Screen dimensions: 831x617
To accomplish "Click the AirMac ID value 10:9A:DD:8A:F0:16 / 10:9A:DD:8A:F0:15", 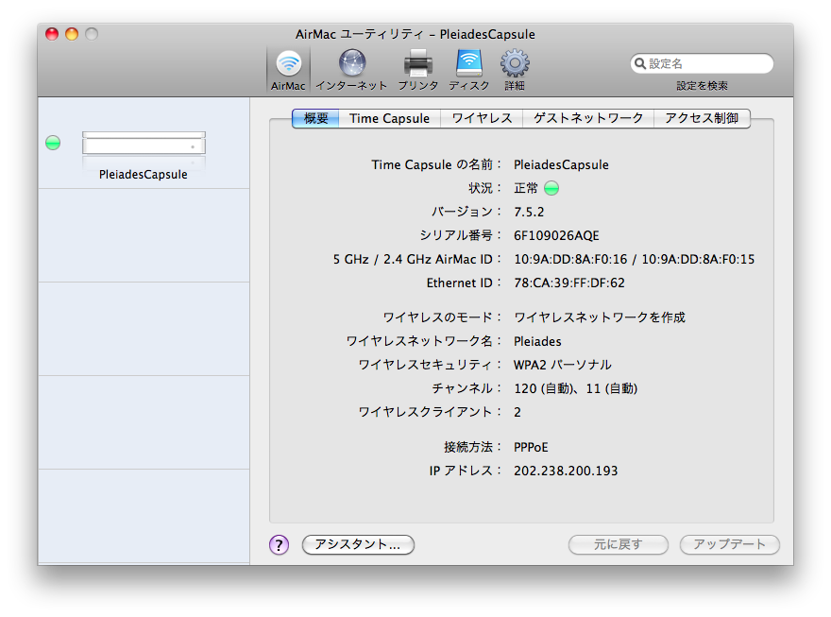I will point(635,259).
